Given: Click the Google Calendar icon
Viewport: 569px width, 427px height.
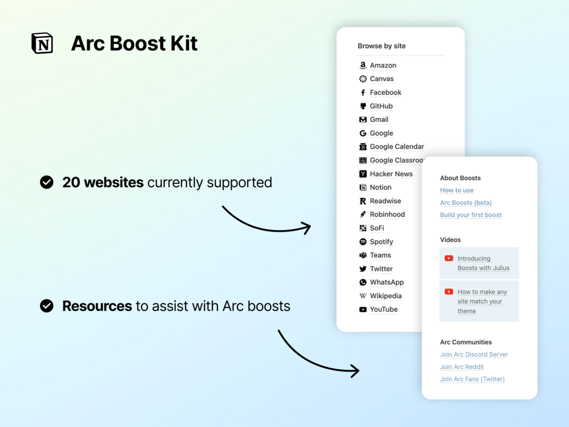Looking at the screenshot, I should pyautogui.click(x=362, y=147).
